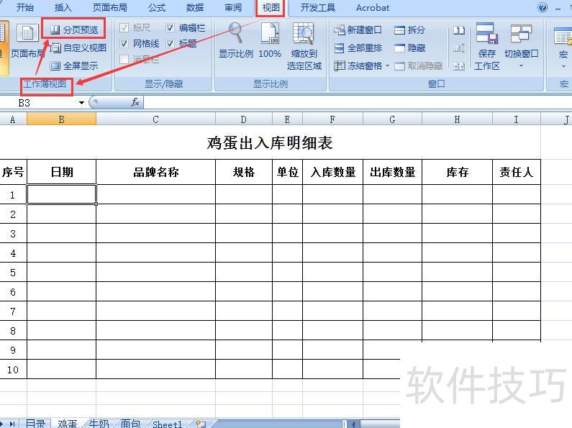Select the 日期 header cell
572x428 pixels.
[62, 172]
